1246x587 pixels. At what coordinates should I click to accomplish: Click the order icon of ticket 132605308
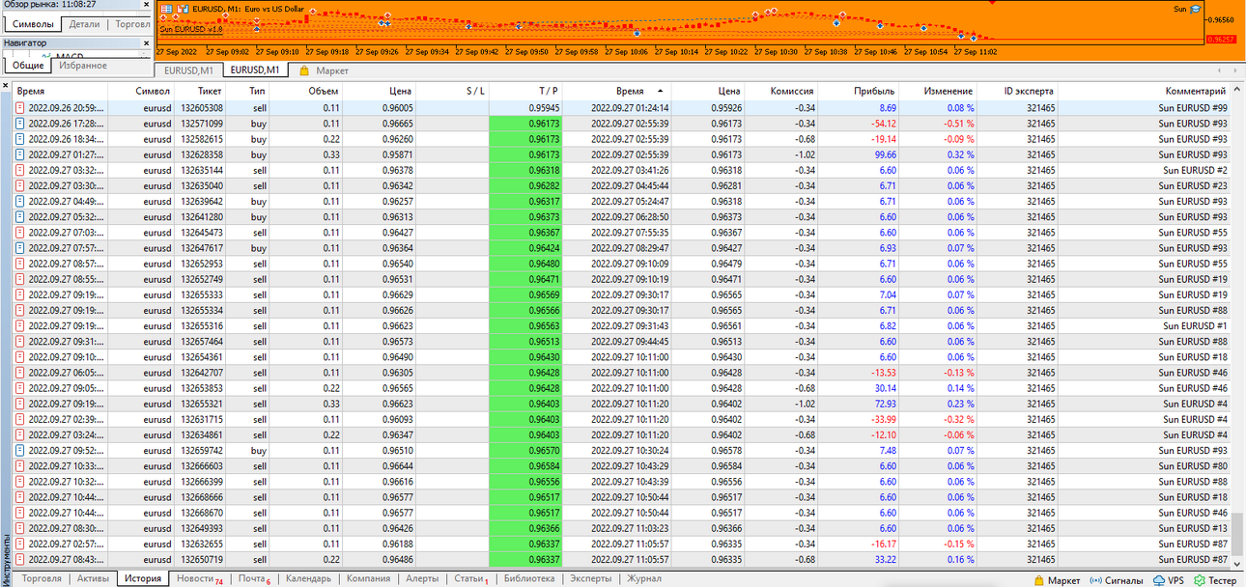pos(20,108)
